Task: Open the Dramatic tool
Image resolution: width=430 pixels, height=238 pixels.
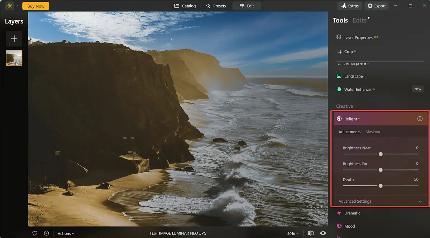Action: click(x=352, y=213)
